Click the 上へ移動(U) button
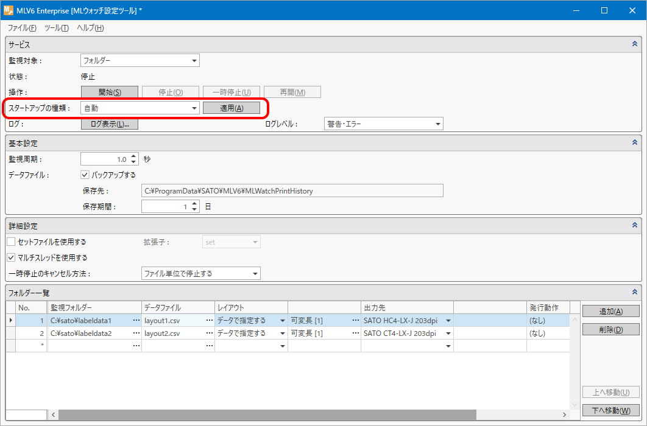The image size is (647, 426). tap(610, 392)
